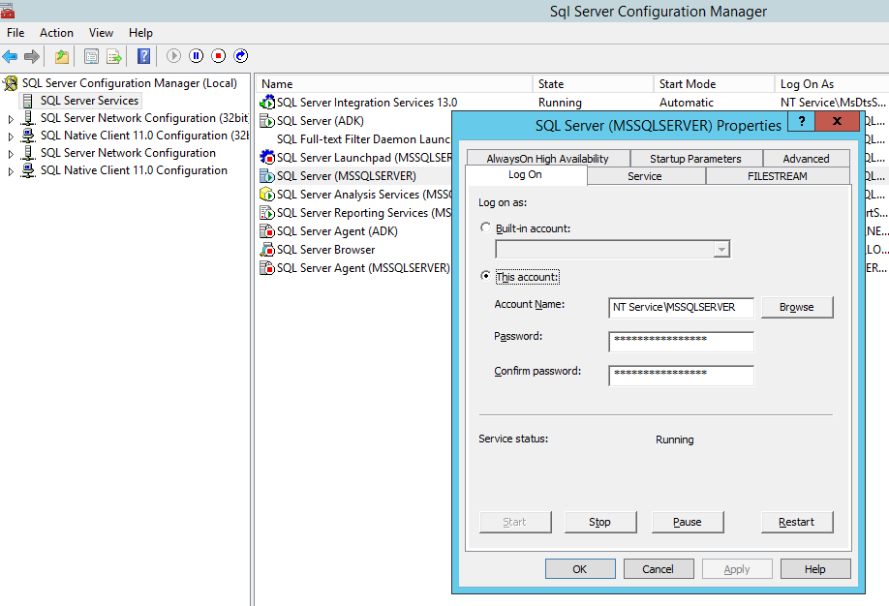Select the This account radio button

pos(485,276)
